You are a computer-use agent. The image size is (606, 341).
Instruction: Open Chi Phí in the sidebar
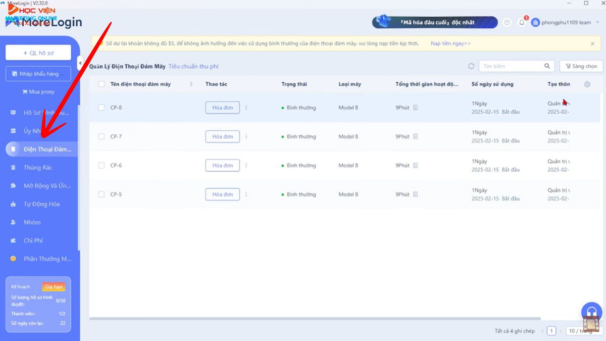tap(41, 240)
